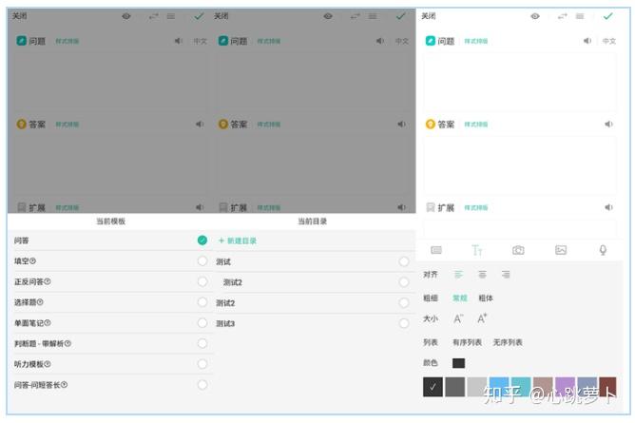Select the purple color swatch
The height and width of the screenshot is (423, 635).
point(565,387)
